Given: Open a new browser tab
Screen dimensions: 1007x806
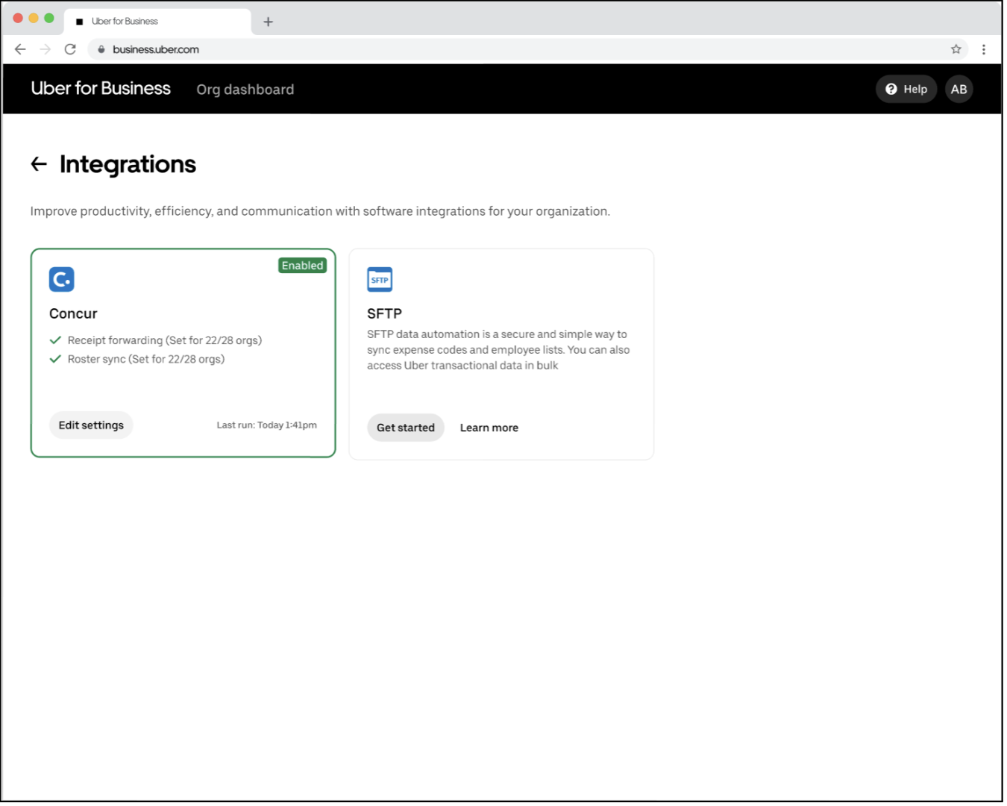Looking at the screenshot, I should [x=268, y=22].
